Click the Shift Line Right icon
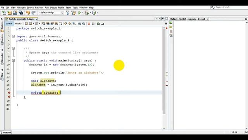Image resolution: width=248 pixels, height=140 pixels. pyautogui.click(x=84, y=24)
